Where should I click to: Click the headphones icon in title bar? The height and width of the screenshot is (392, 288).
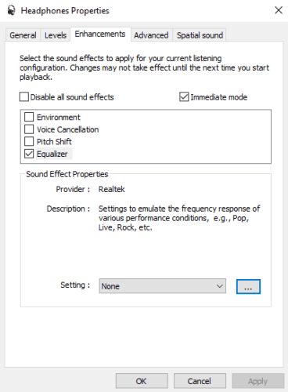[11, 11]
